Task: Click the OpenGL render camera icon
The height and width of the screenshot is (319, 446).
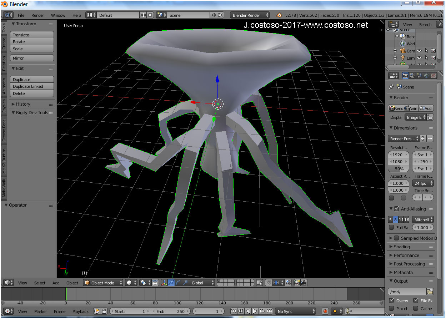Action: (297, 283)
